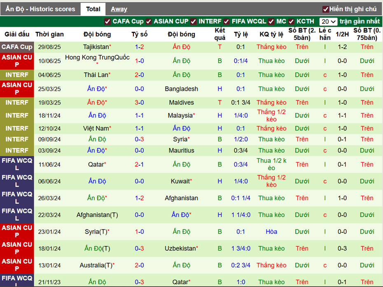The image size is (383, 287).
Task: Click odds 1 3/4:0 in Uzbekistan row
Action: coord(241,248)
